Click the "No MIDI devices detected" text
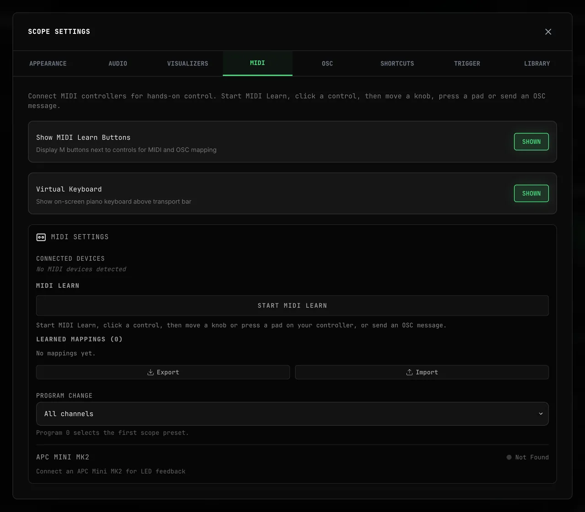This screenshot has width=585, height=512. click(x=81, y=269)
